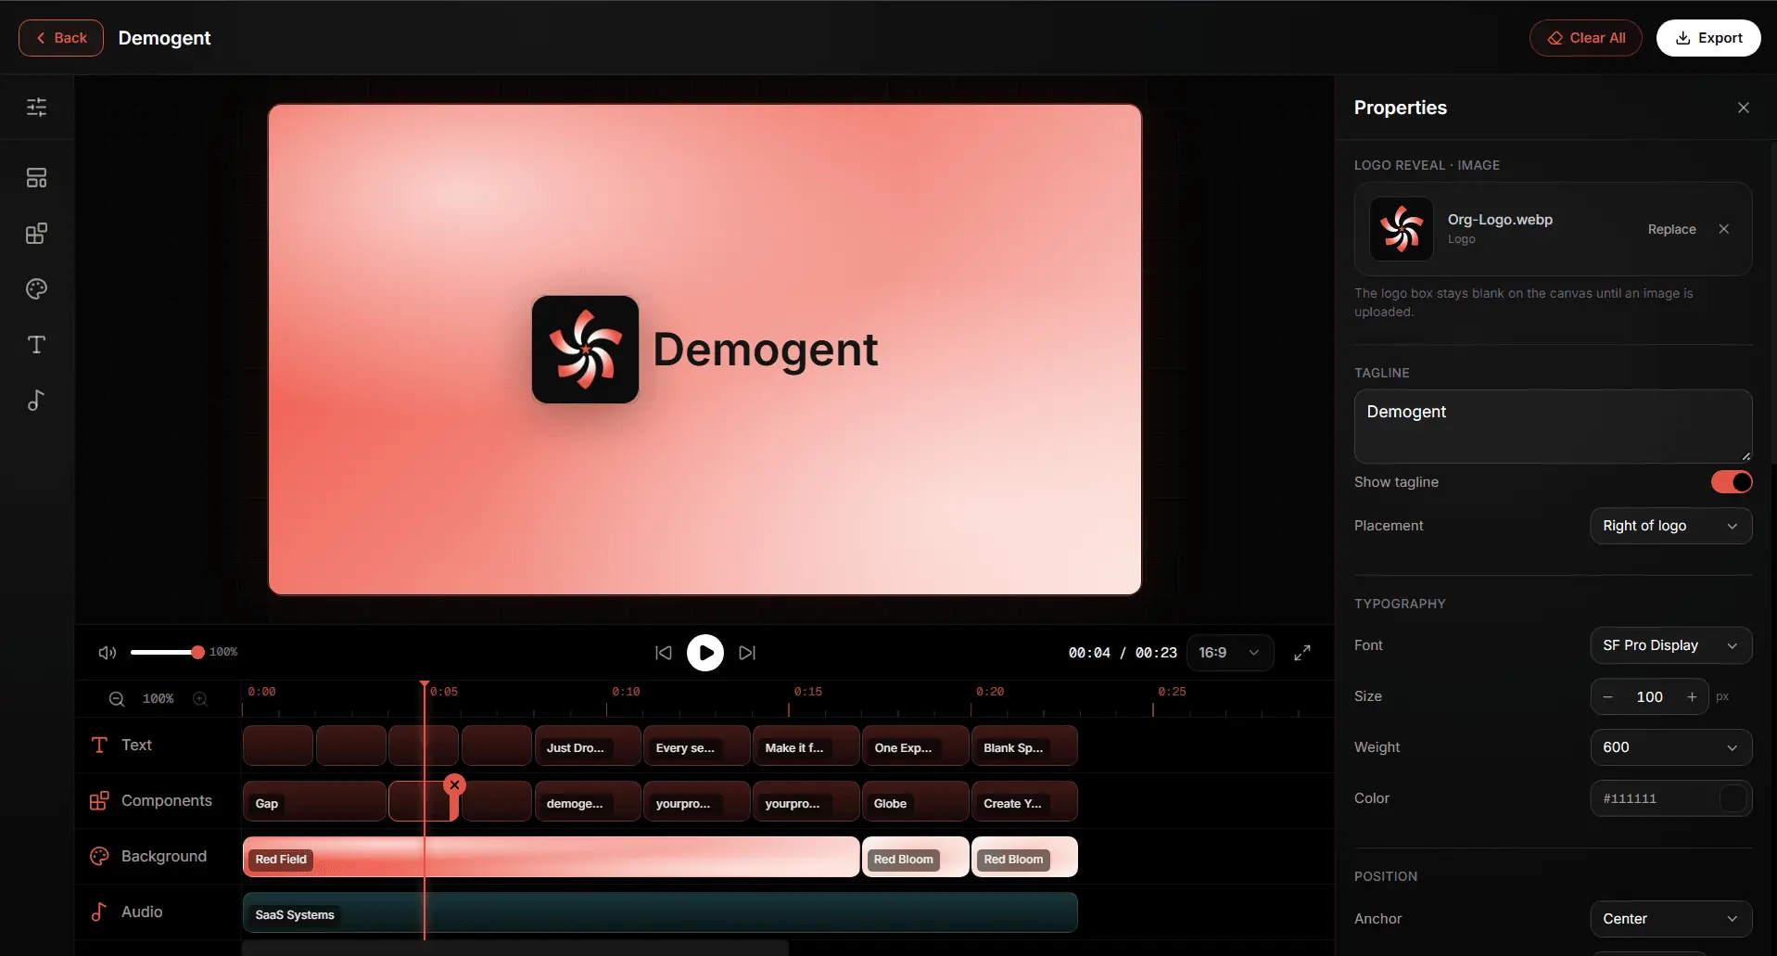
Task: Edit the Tagline text field
Action: 1554,427
